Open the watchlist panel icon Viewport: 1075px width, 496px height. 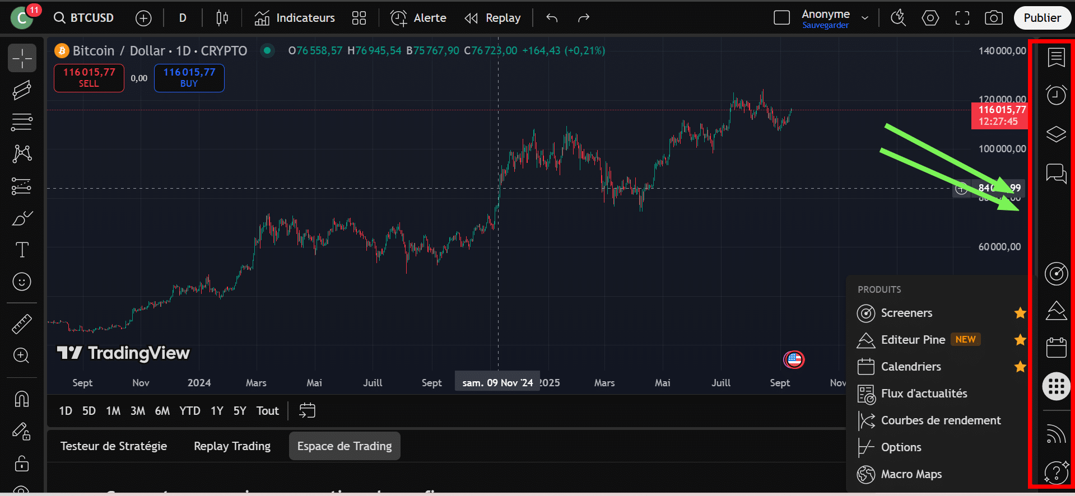click(1056, 57)
